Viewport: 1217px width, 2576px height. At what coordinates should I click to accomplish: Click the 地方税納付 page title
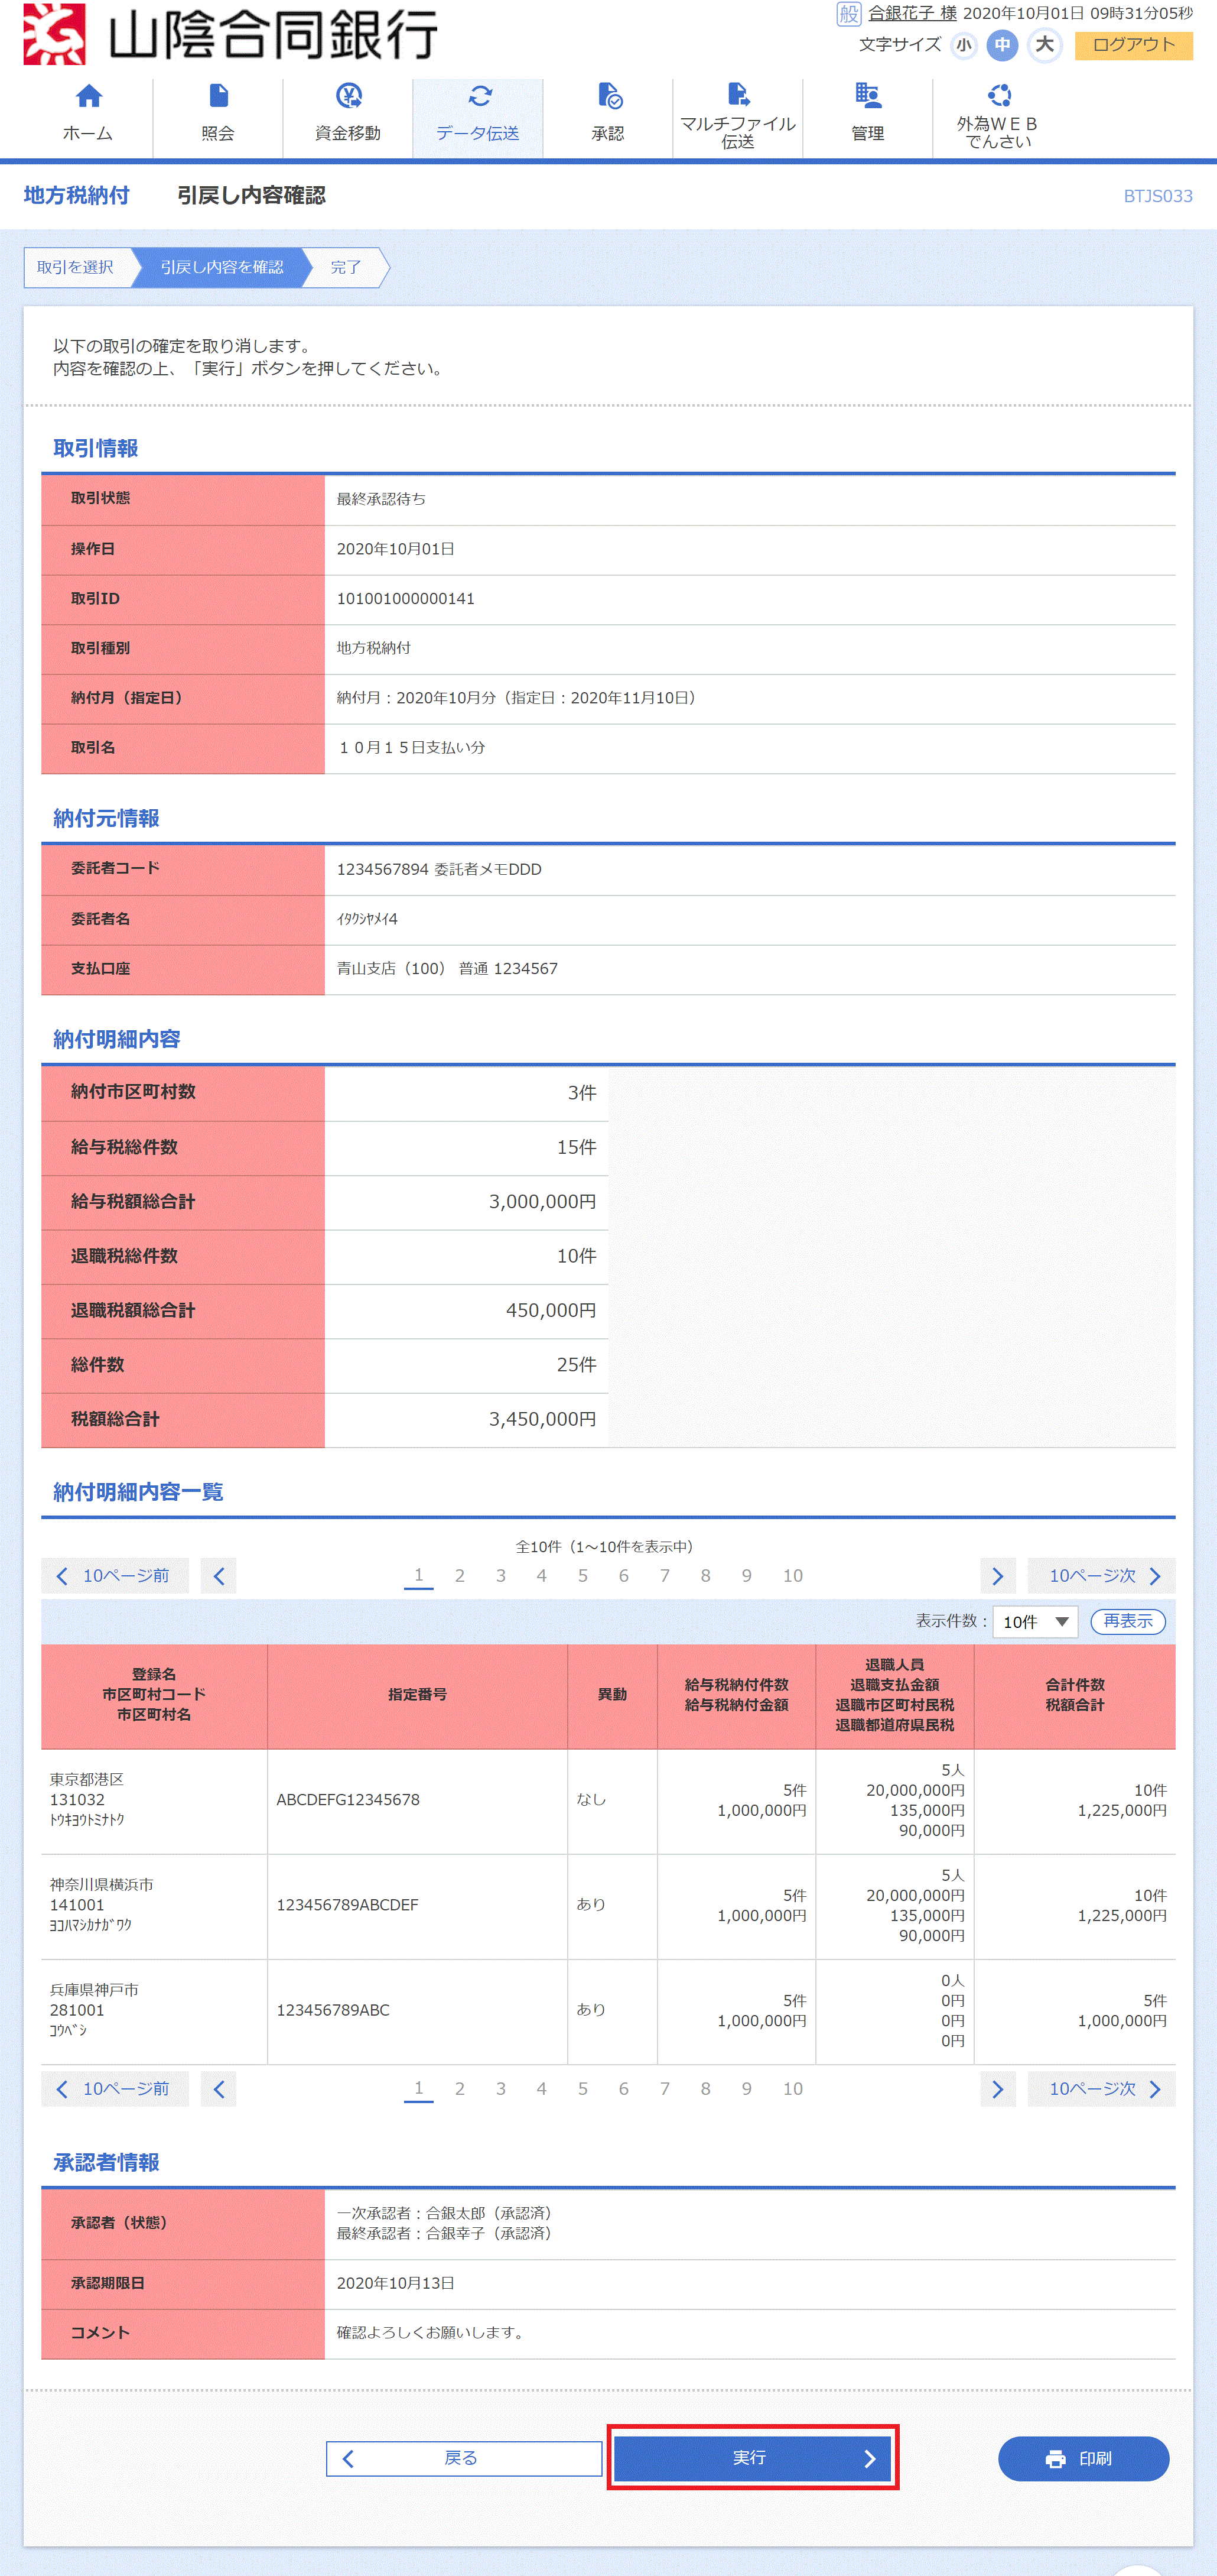pyautogui.click(x=77, y=195)
